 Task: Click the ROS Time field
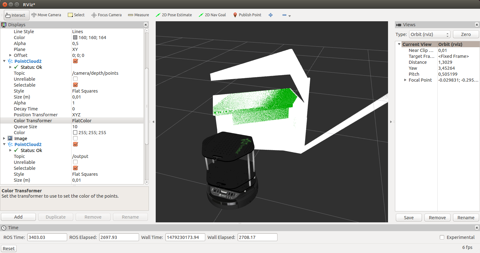47,237
